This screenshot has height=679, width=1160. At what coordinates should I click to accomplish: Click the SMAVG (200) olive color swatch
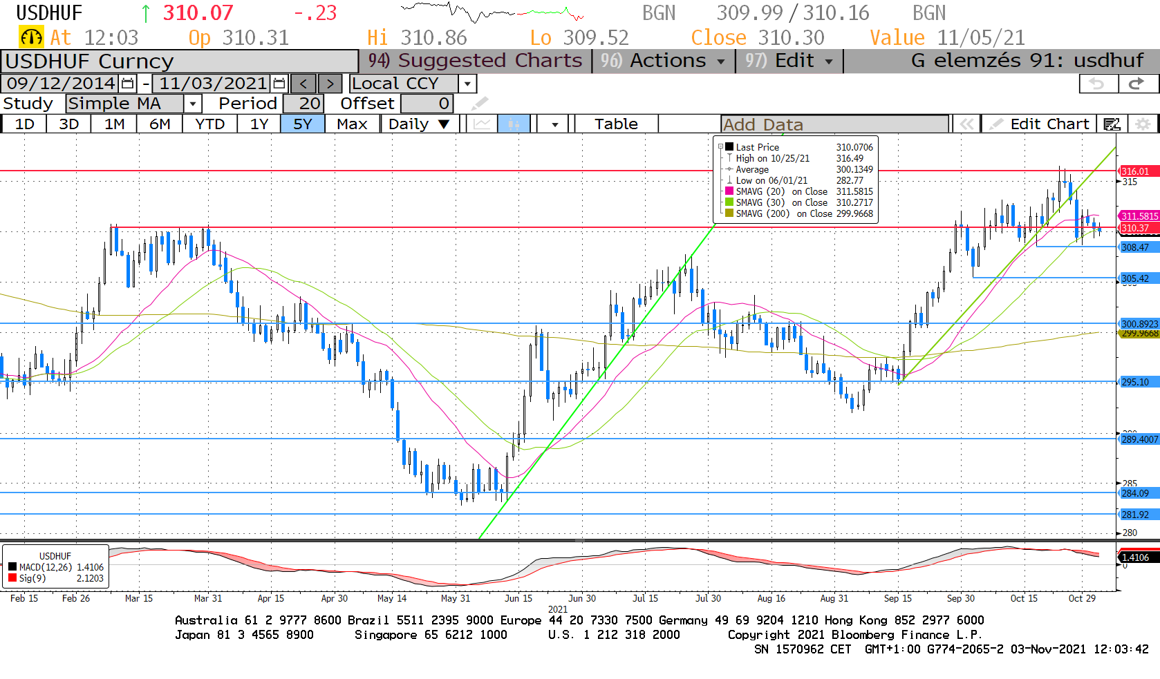click(x=729, y=213)
